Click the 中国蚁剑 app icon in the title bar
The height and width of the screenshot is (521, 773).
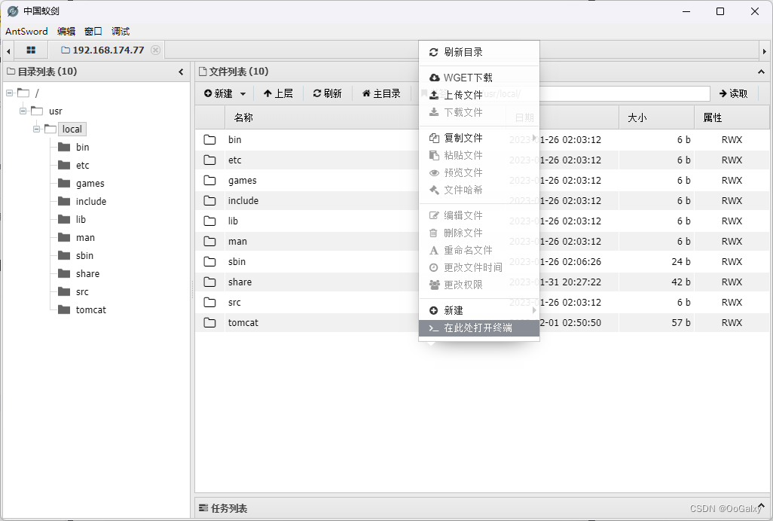coord(13,11)
